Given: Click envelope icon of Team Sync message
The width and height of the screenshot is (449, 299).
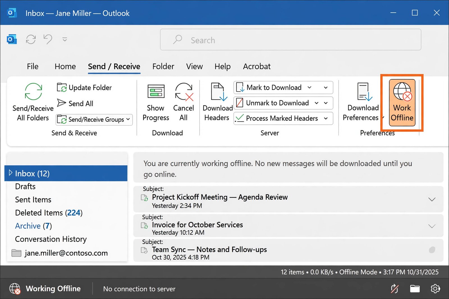Looking at the screenshot, I should click(x=144, y=250).
